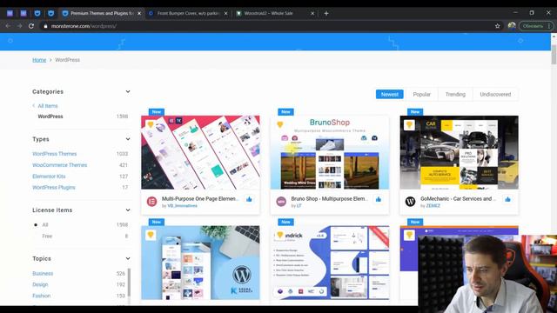The image size is (557, 313).
Task: Click premium badge on Multi-Purpose One Page thumbnail
Action: [151, 124]
